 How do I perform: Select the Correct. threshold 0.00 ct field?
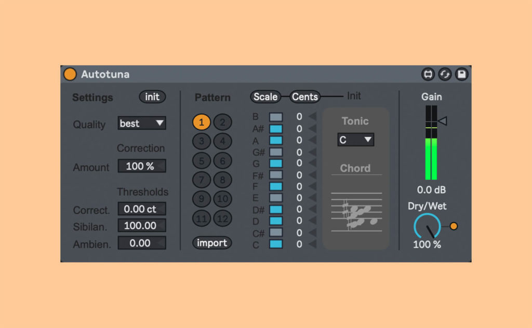click(142, 209)
